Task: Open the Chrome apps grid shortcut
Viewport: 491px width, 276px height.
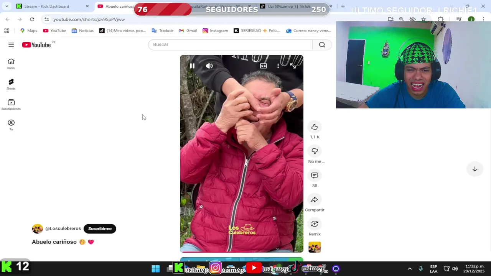Action: (x=7, y=31)
